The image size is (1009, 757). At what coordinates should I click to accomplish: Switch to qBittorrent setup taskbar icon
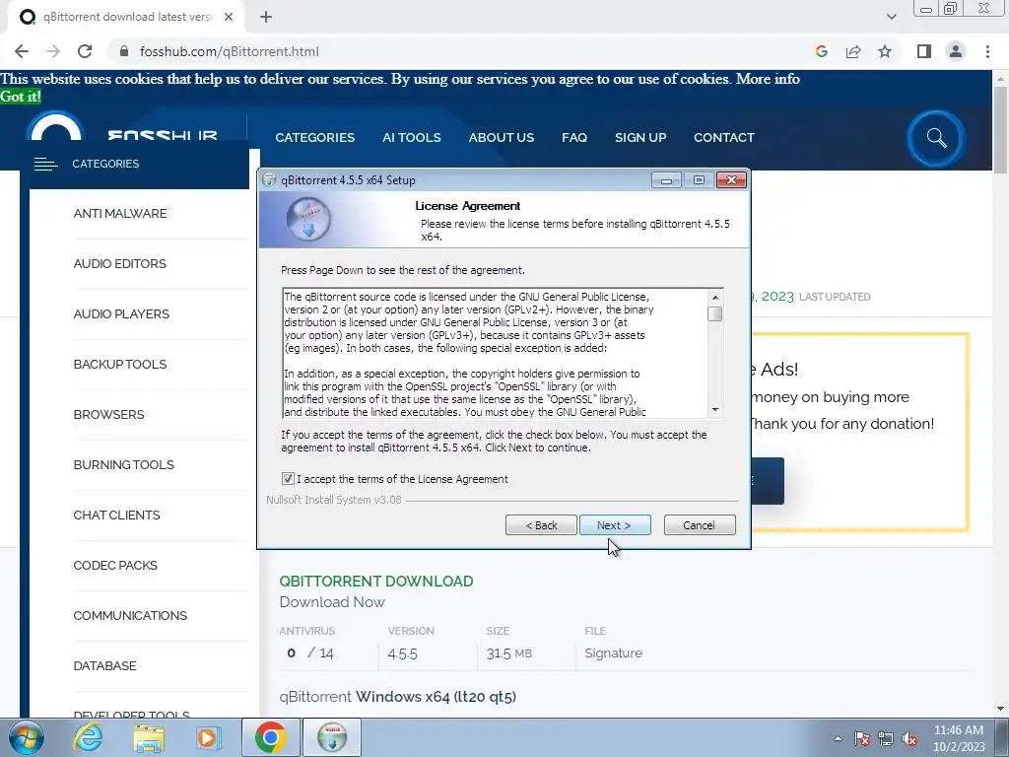(332, 737)
